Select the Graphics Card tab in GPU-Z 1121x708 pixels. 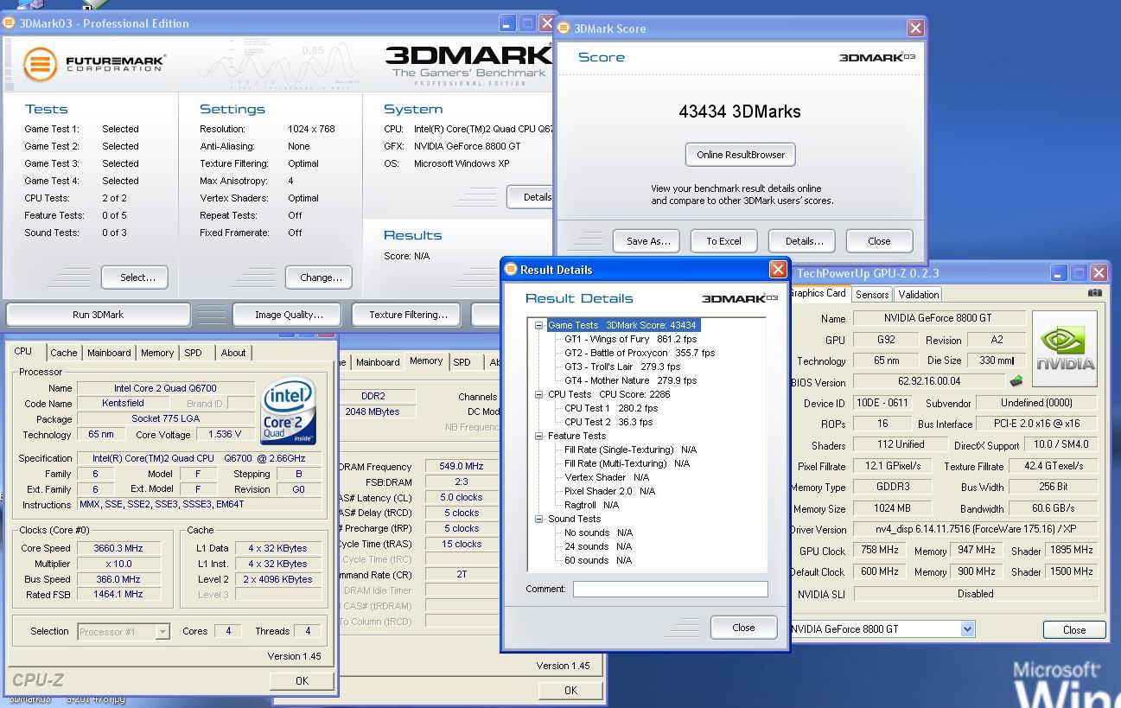[x=819, y=293]
